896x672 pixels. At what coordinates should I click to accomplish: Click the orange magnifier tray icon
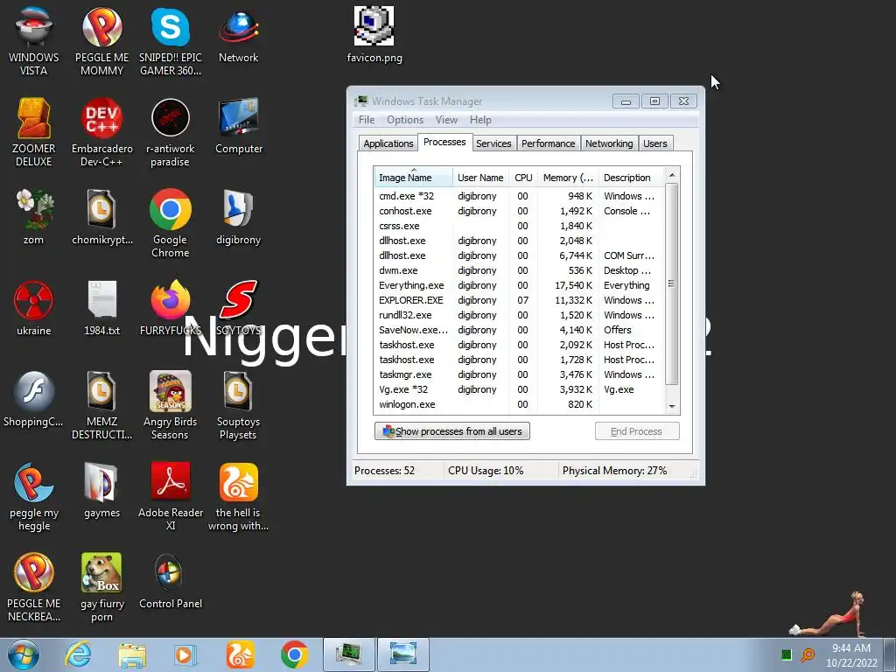(x=808, y=654)
